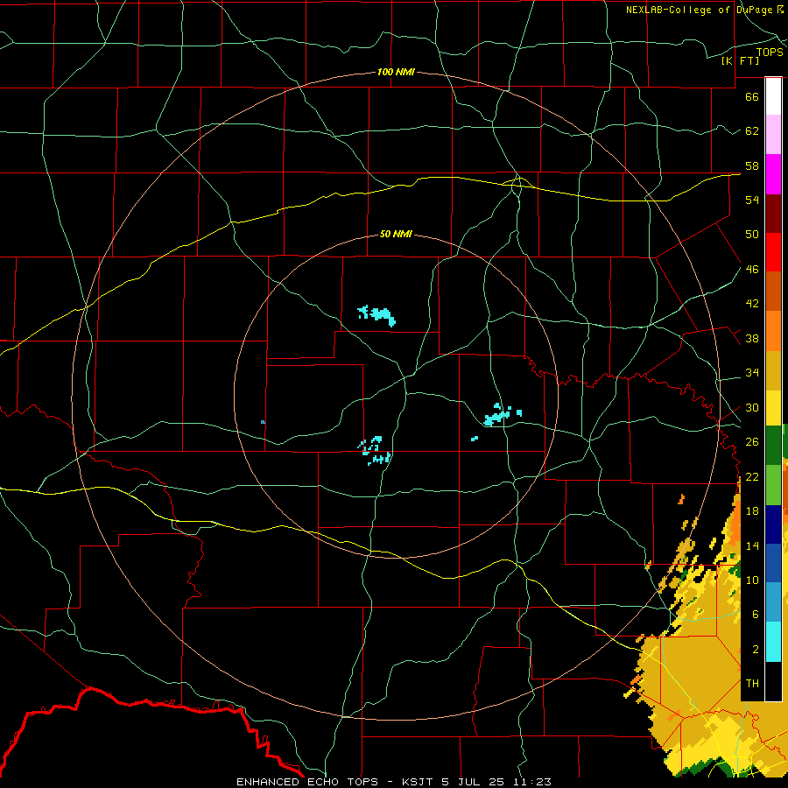The width and height of the screenshot is (788, 788).
Task: Click the legend value 22
Action: pos(752,477)
